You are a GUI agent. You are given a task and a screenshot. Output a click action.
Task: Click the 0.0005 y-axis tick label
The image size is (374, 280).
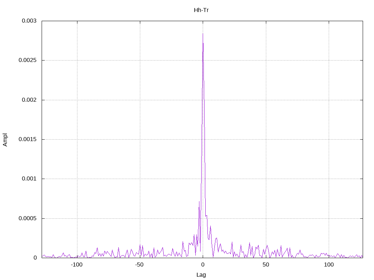(27, 218)
